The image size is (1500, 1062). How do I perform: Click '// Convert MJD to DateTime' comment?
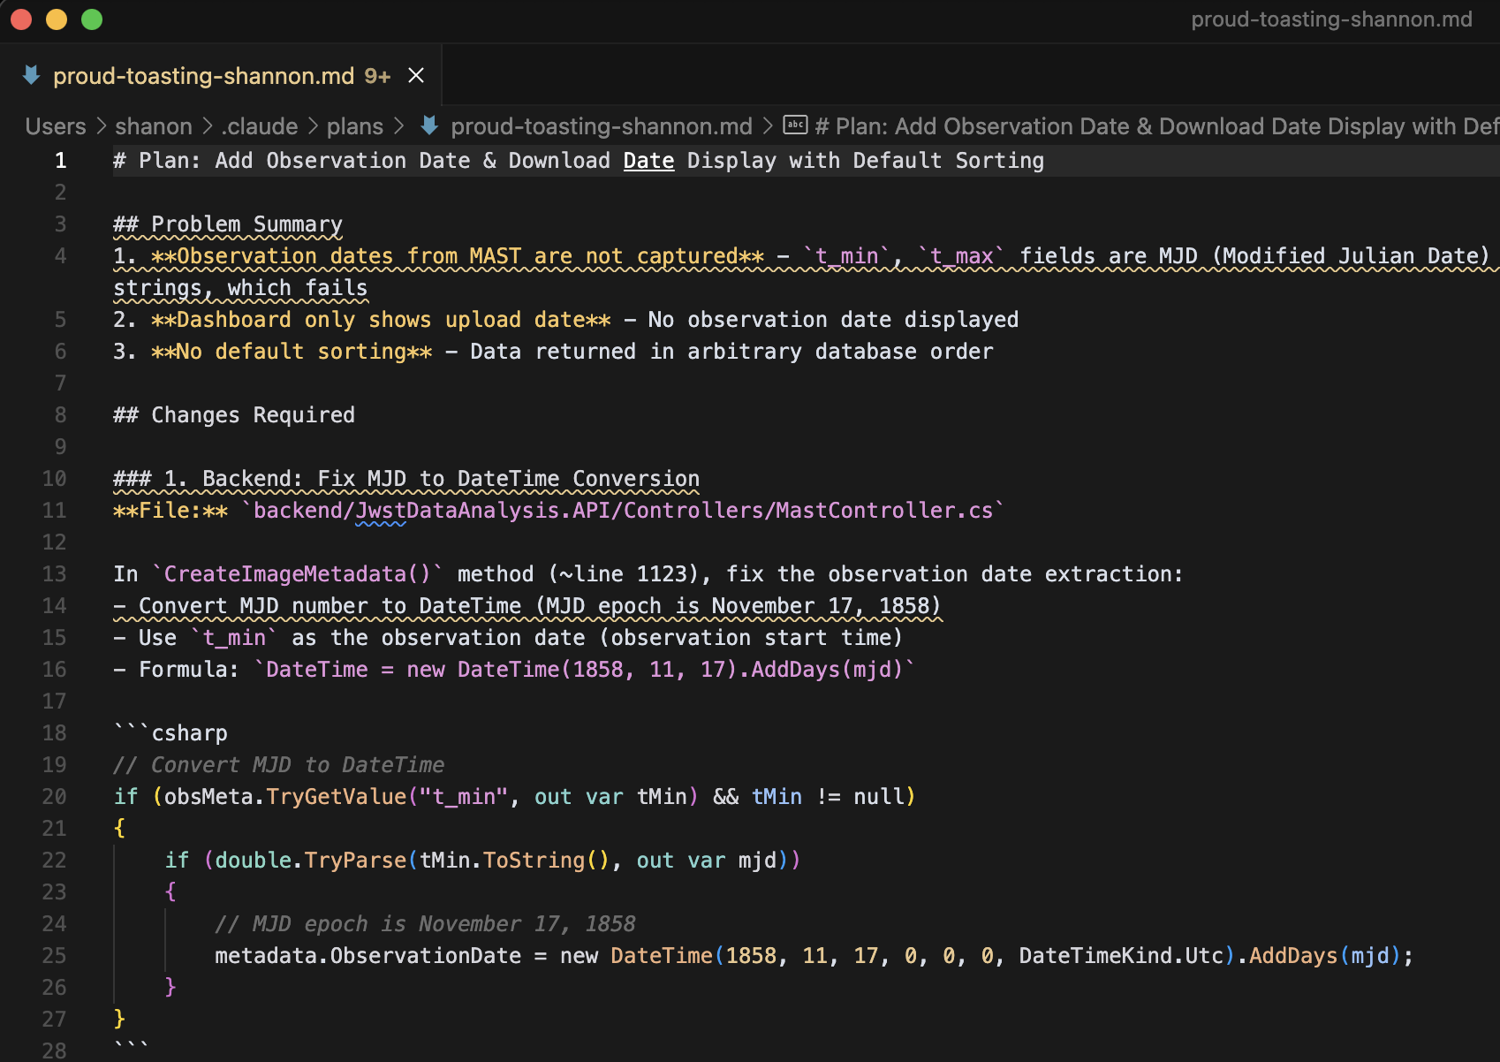coord(279,765)
